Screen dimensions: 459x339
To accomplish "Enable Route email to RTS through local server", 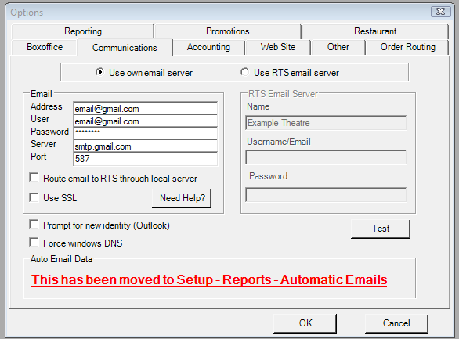I will [34, 178].
